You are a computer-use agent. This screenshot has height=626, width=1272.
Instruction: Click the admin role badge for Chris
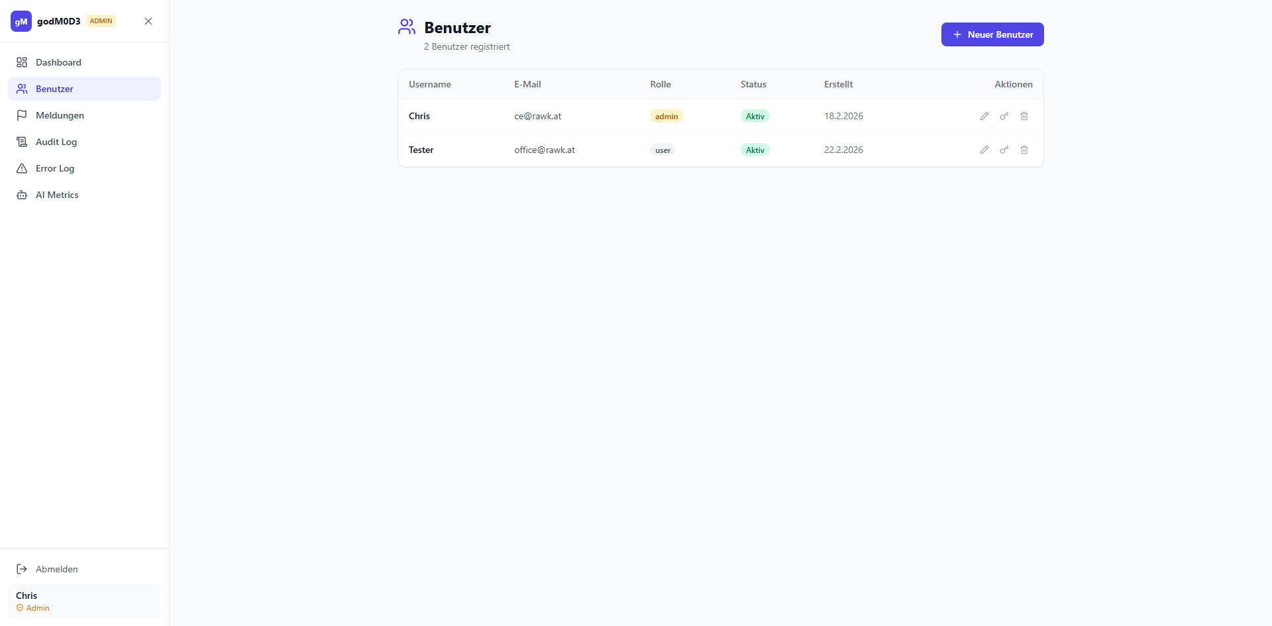point(666,117)
